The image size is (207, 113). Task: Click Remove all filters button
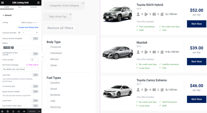(x=60, y=28)
